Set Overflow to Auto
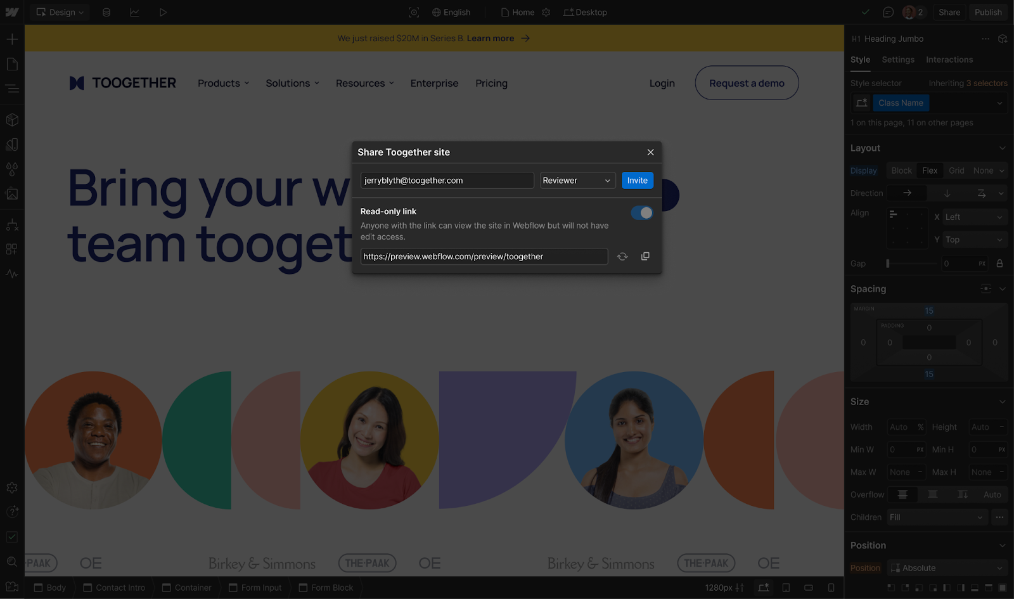Screen dimensions: 1014x599 coord(992,494)
